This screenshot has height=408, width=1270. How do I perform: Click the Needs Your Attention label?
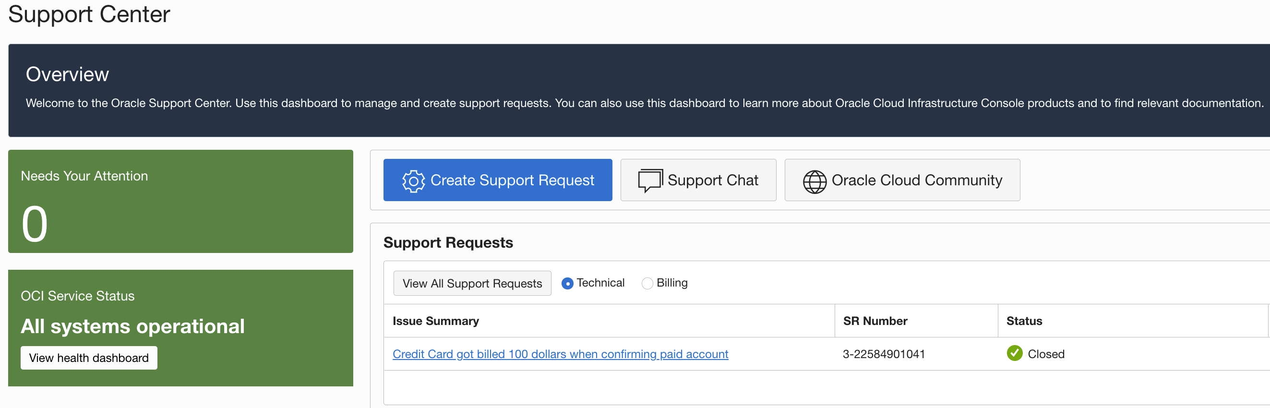pos(84,176)
